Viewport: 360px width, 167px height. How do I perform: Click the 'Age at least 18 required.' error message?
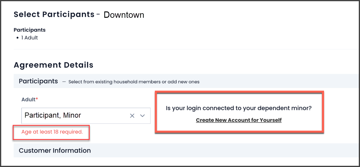tap(52, 132)
